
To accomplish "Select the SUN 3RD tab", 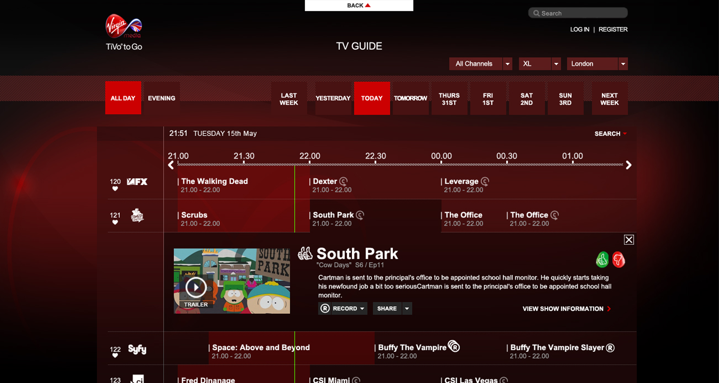I will tap(565, 99).
